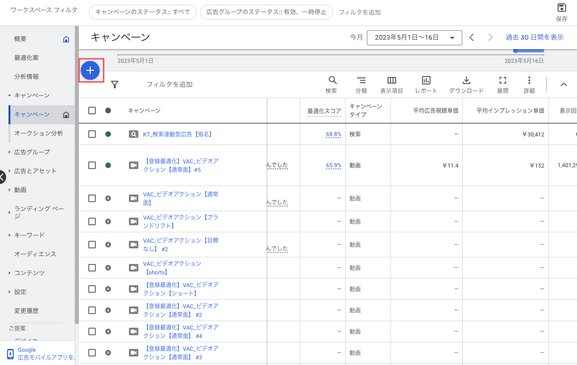Select オークション分析 in the sidebar

point(39,133)
